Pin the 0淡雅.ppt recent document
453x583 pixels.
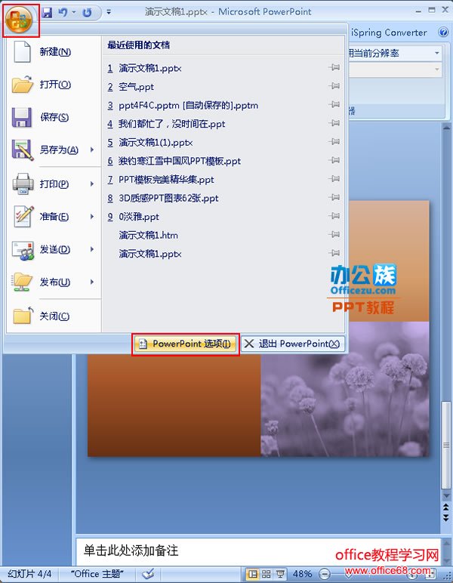pyautogui.click(x=334, y=216)
